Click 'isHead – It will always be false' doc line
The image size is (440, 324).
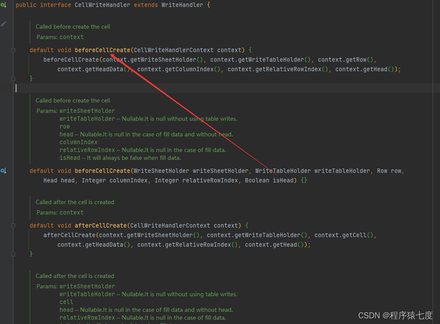[x=120, y=158]
